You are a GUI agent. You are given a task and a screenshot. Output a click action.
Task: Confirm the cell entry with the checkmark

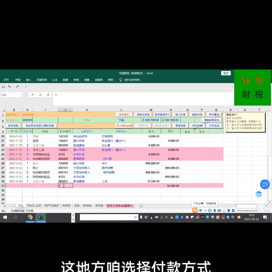[x=40, y=95]
